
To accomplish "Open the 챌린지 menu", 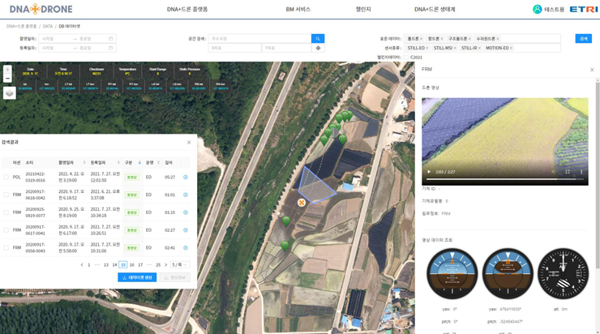I will coord(363,9).
